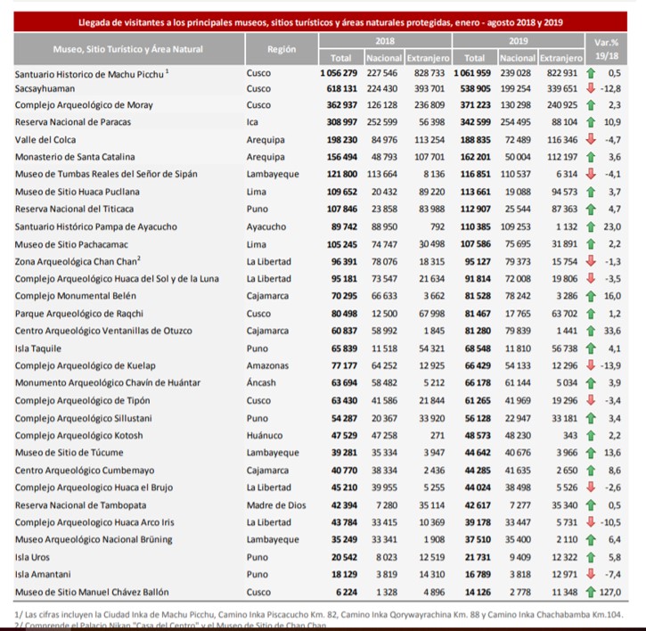Click 'Isla Uros' site name

32,557
